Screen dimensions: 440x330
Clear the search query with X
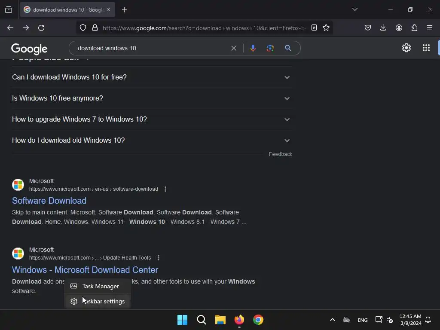pos(233,48)
